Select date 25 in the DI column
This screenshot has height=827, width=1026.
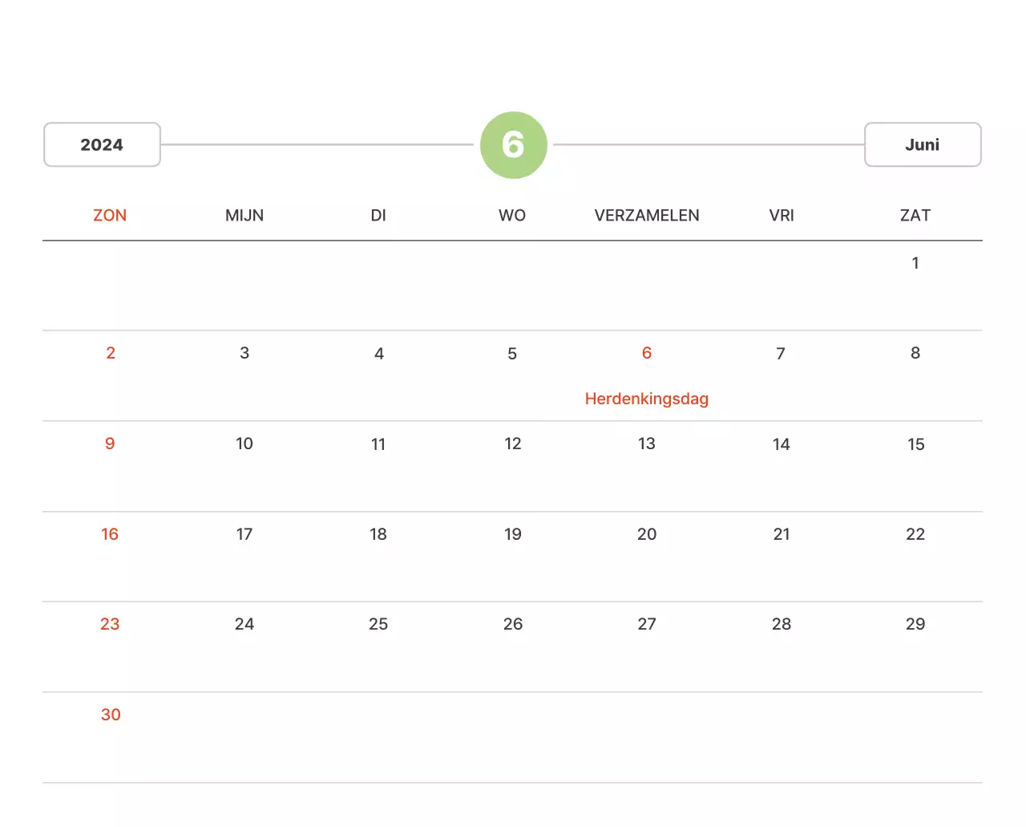tap(378, 624)
